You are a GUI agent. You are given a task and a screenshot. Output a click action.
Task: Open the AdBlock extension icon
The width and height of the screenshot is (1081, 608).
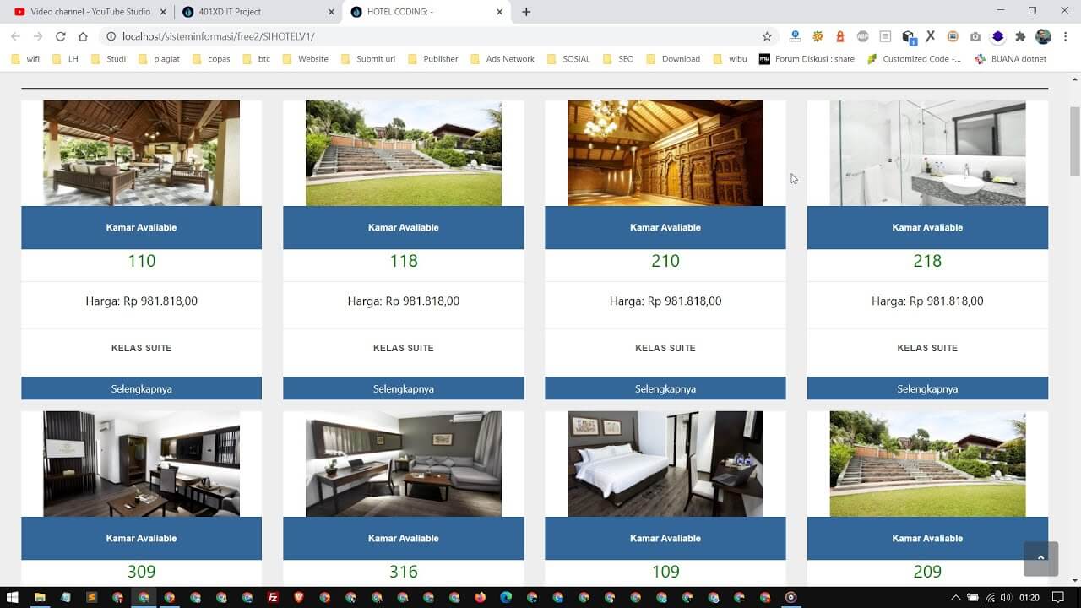(x=863, y=36)
